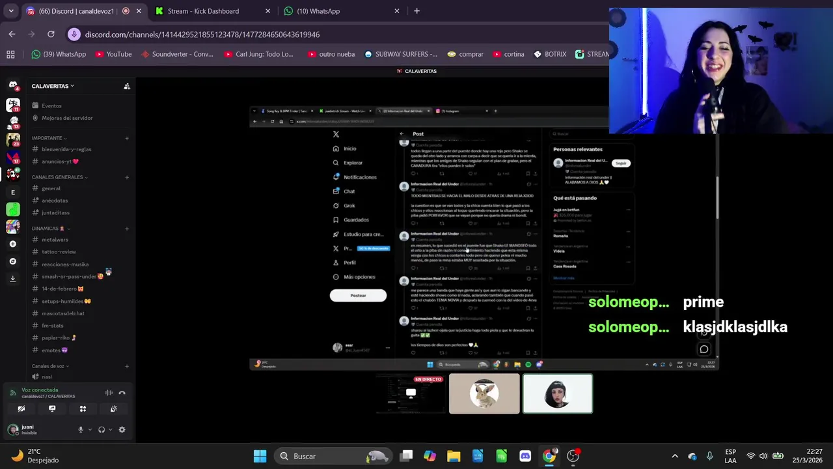
Task: Click the Windows Start button
Action: coord(260,456)
